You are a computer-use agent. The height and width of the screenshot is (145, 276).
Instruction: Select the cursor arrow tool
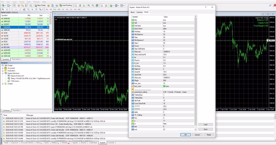[x=3, y=9]
